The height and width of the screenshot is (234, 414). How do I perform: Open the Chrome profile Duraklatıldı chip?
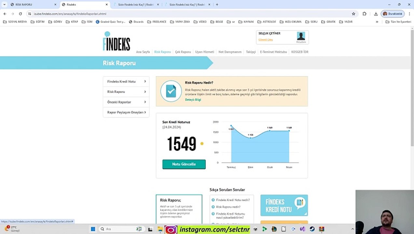point(393,14)
